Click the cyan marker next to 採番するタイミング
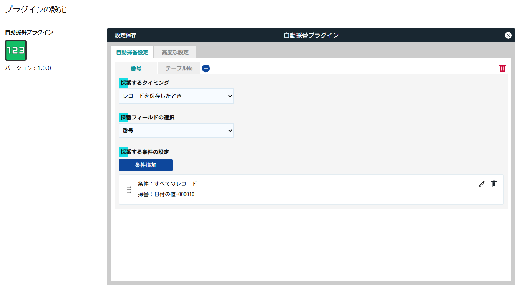The image size is (521, 293). click(x=123, y=83)
